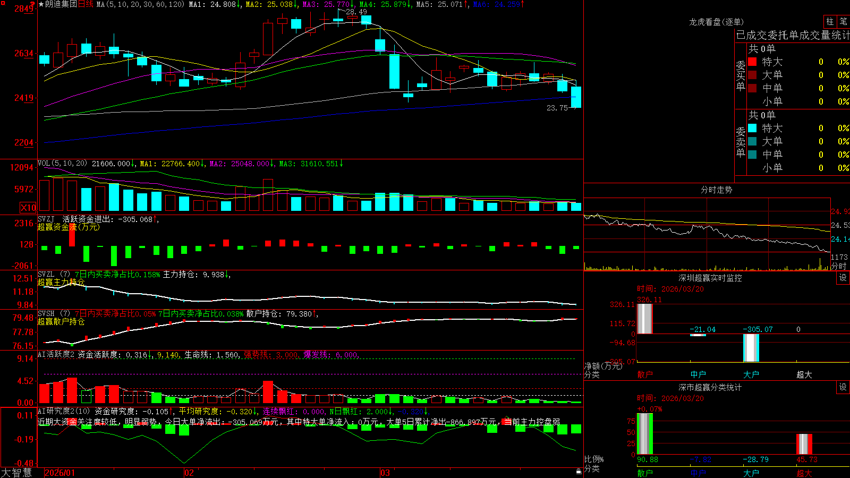Click the AI活跃度2 indicator label

tap(56, 354)
